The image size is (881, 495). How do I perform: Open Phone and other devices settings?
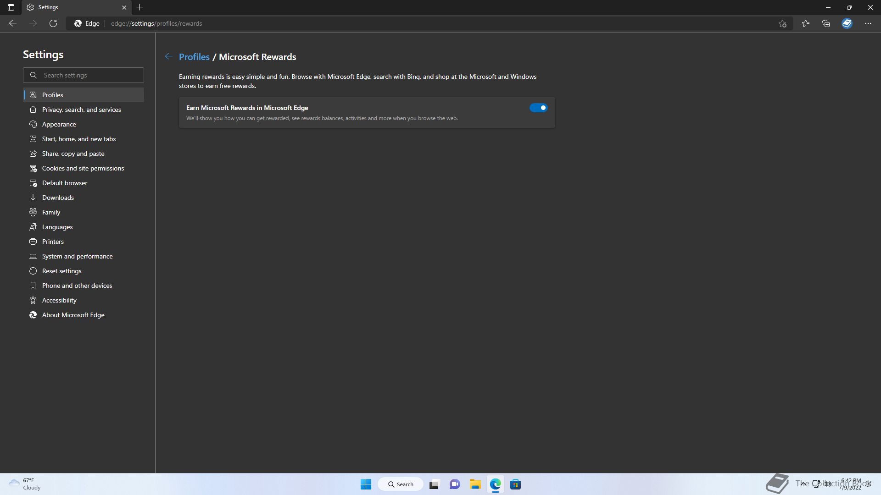point(84,286)
